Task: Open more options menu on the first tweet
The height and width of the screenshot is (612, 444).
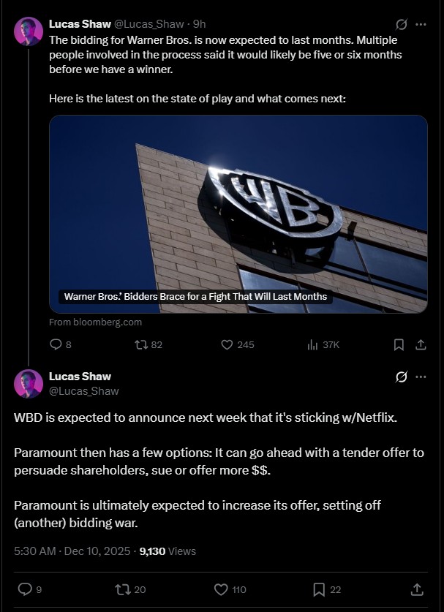Action: pyautogui.click(x=421, y=23)
